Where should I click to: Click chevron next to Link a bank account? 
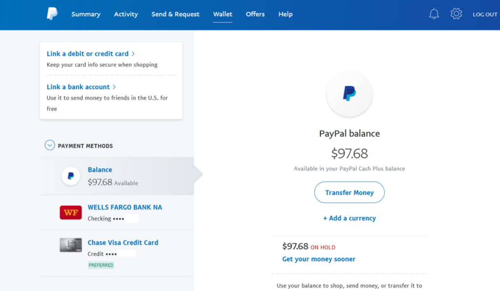click(114, 87)
